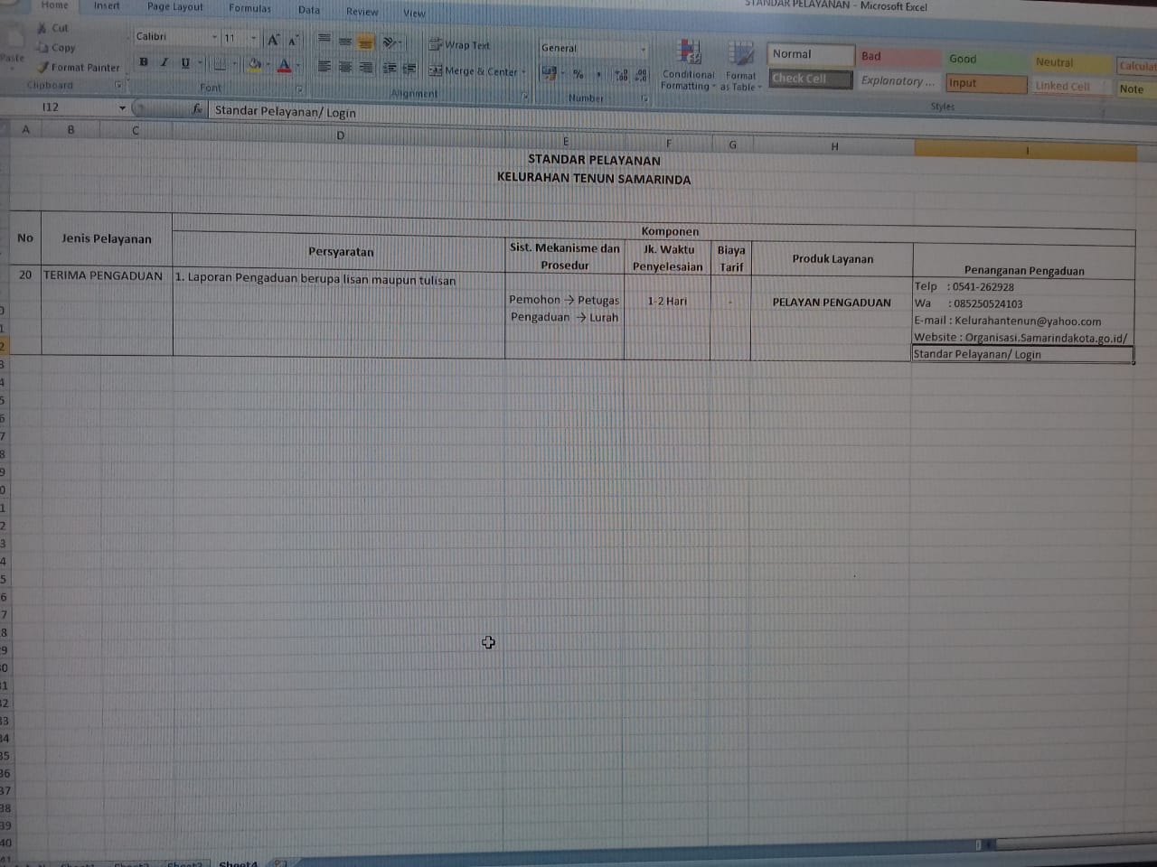Image resolution: width=1157 pixels, height=867 pixels.
Task: Click the Orientation text-angle icon
Action: coord(390,42)
